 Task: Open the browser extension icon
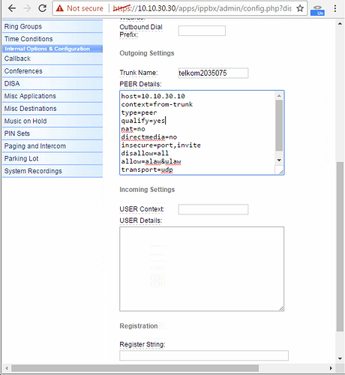[317, 10]
